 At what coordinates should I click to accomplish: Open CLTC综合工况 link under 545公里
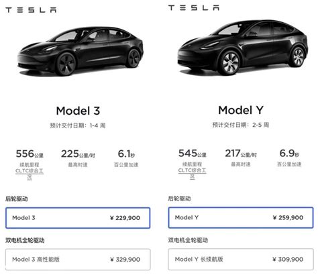pyautogui.click(x=193, y=174)
